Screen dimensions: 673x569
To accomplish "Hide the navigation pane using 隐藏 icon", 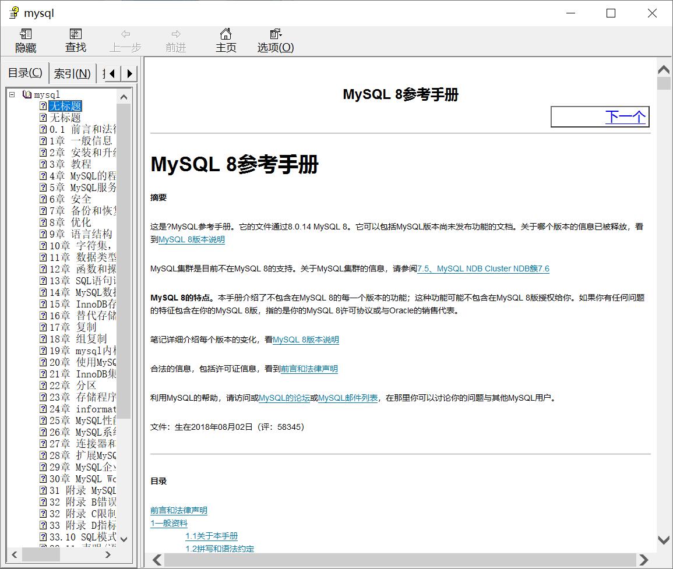I will (x=24, y=40).
